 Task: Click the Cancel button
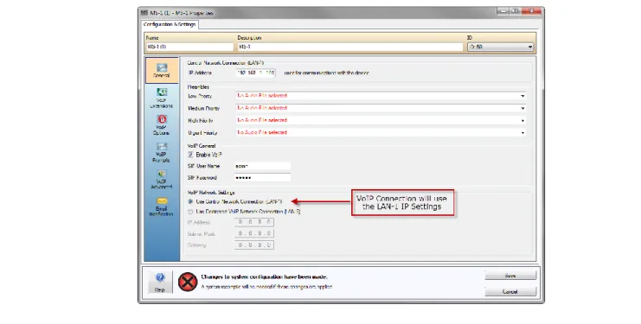[510, 291]
